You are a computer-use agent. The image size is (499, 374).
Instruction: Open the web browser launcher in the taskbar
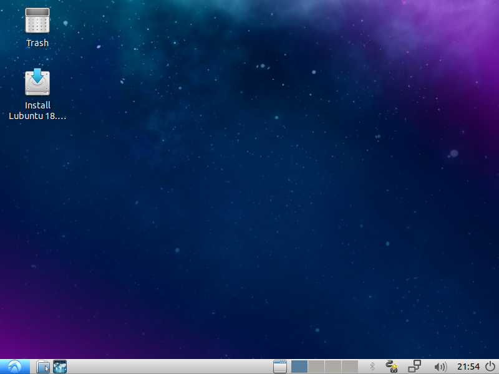[x=60, y=367]
